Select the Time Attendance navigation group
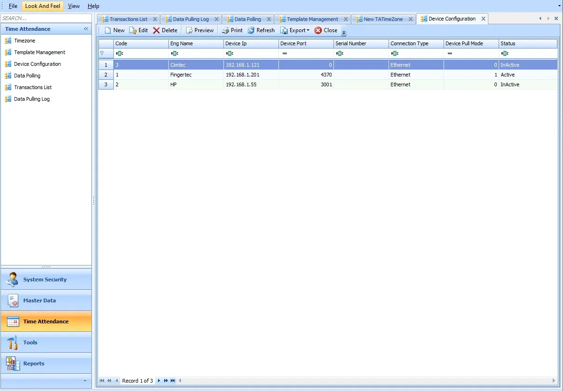Screen dimensions: 563x391 point(46,321)
